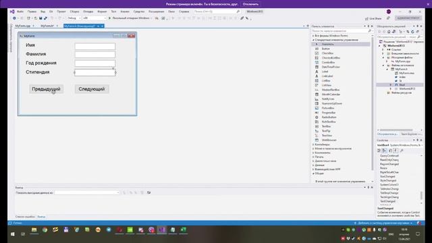Select the ComboBox control in the Toolbox
432x243 pixels.
pos(340,62)
